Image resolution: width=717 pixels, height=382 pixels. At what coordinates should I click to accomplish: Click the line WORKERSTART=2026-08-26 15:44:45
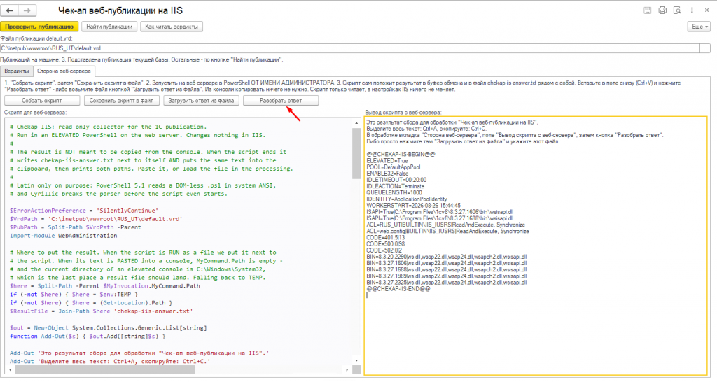point(413,206)
